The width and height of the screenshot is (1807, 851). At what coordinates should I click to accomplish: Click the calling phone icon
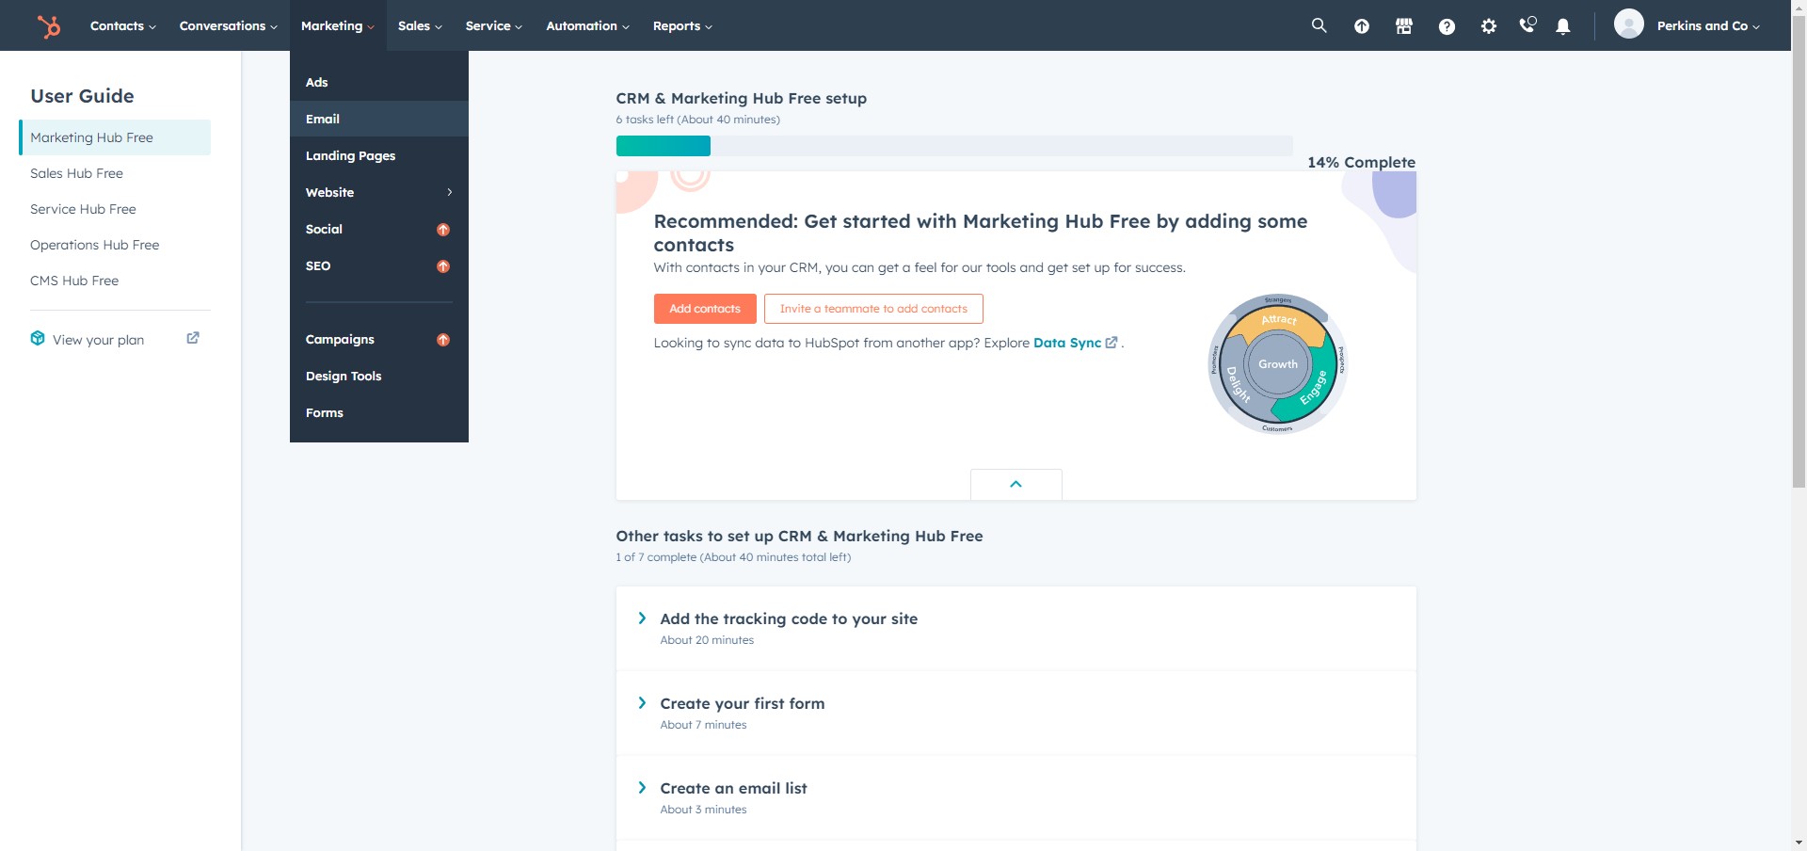click(1527, 25)
